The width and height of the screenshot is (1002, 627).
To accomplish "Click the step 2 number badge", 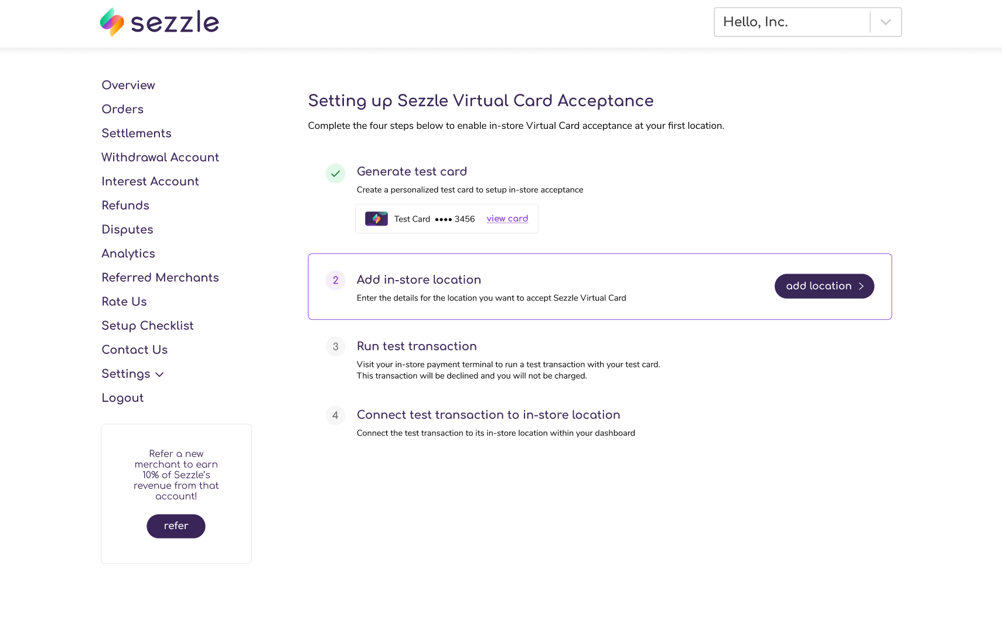I will coord(336,280).
